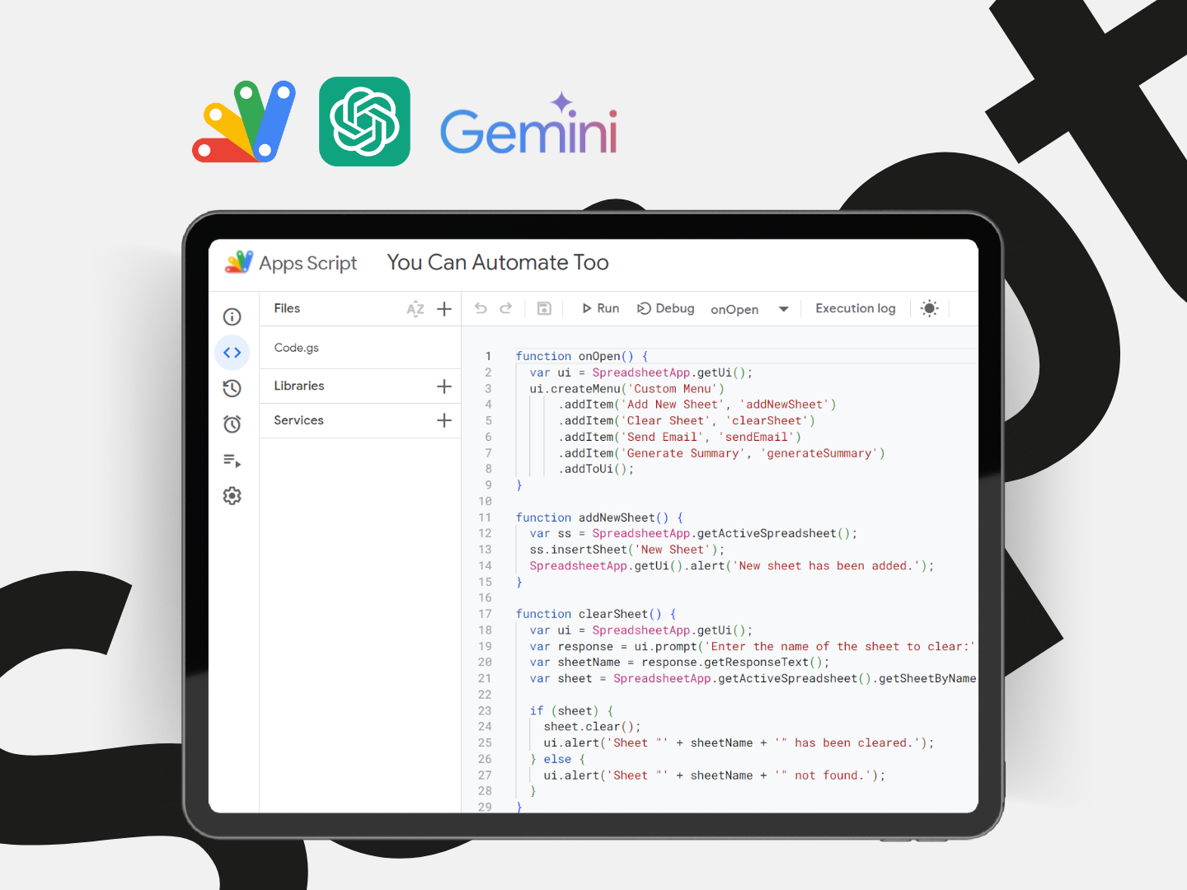
Task: Add a library with Libraries plus
Action: pyautogui.click(x=444, y=386)
